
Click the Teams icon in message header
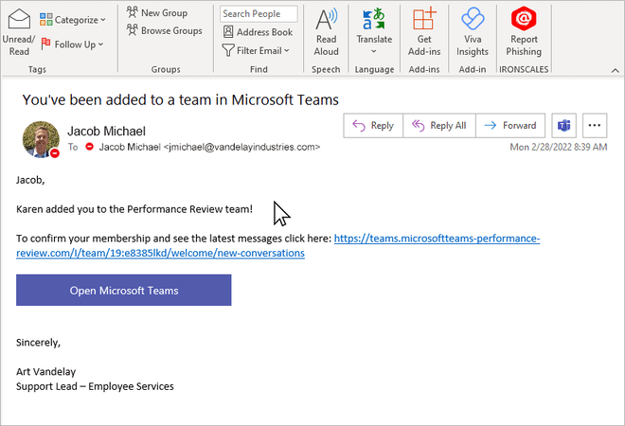(564, 125)
